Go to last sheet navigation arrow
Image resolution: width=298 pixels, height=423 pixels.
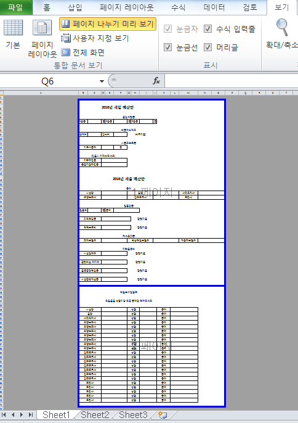[x=30, y=415]
